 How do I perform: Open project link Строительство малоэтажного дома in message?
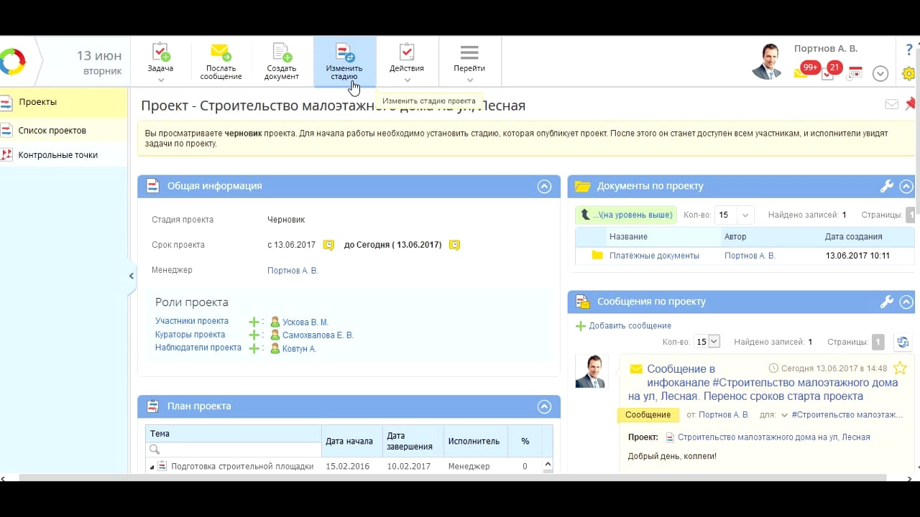[773, 437]
